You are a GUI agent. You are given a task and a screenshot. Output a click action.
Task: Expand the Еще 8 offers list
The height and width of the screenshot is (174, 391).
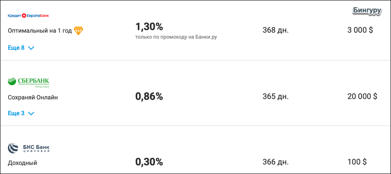coord(21,48)
